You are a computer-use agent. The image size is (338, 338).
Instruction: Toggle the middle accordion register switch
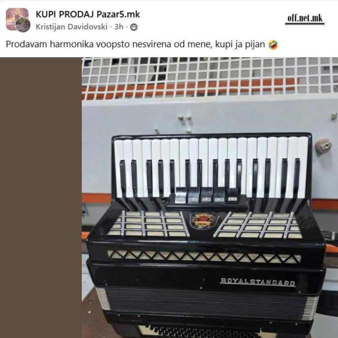[x=206, y=195]
